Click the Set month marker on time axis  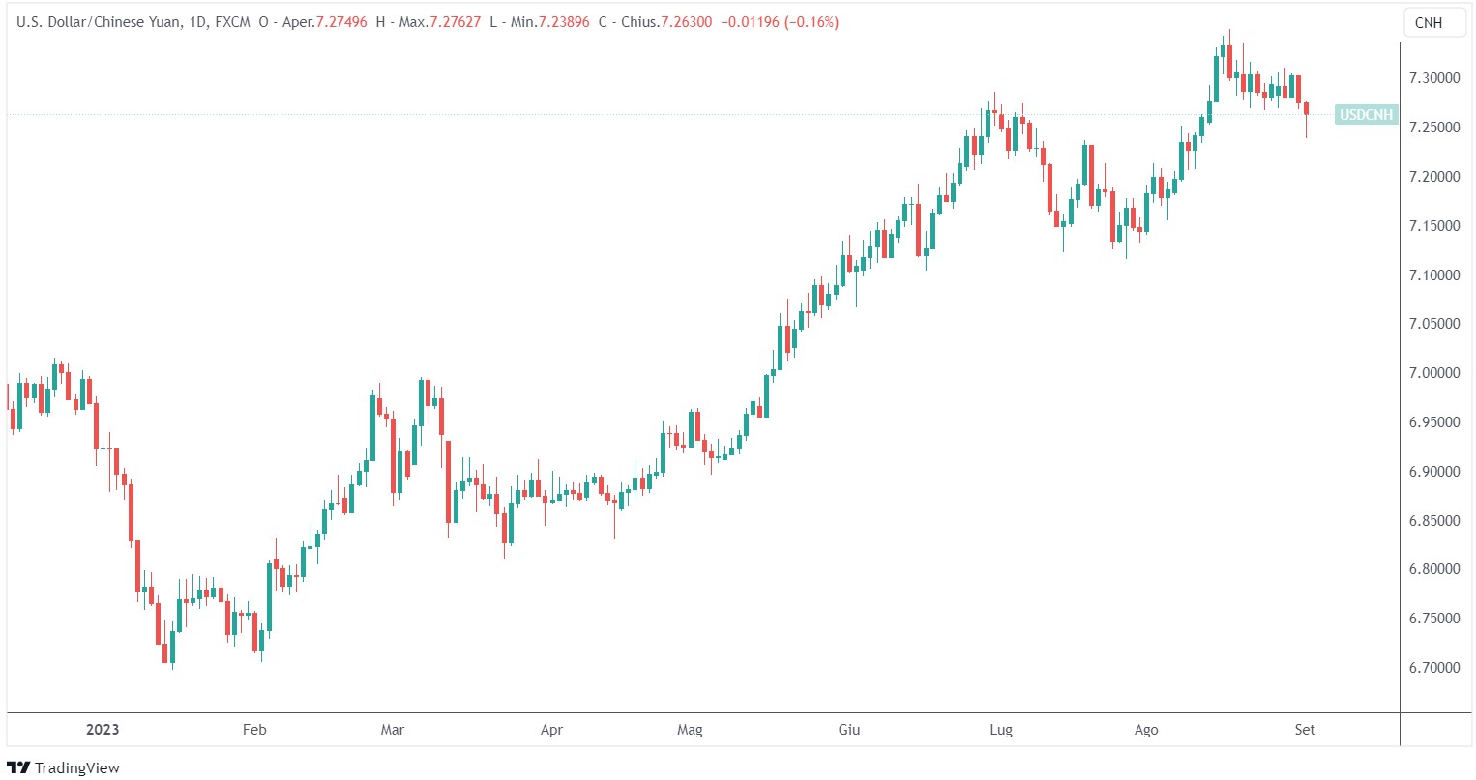[1305, 729]
